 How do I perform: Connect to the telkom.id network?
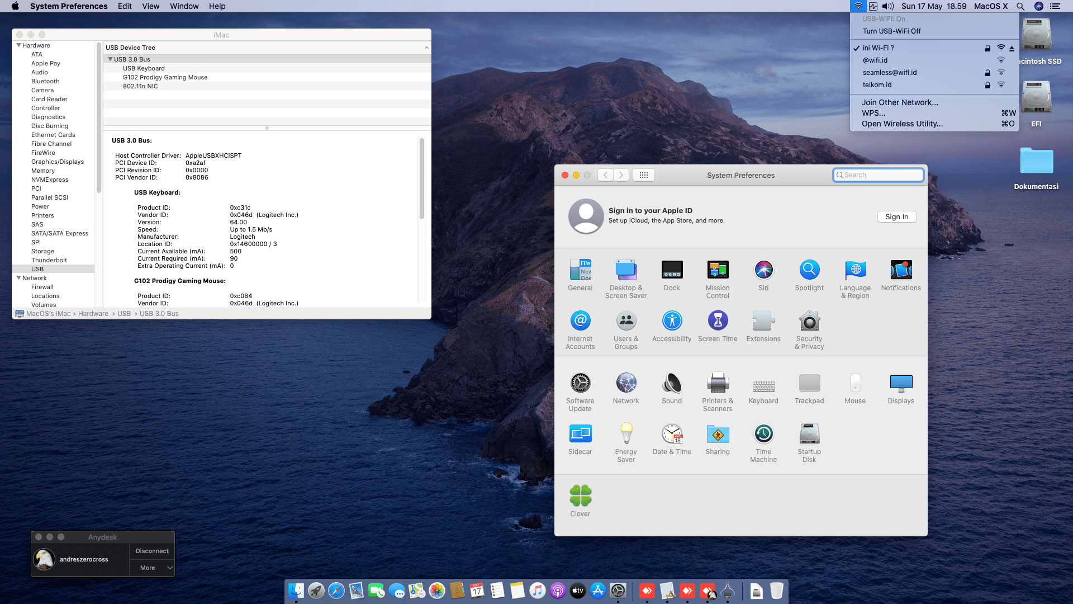point(877,85)
